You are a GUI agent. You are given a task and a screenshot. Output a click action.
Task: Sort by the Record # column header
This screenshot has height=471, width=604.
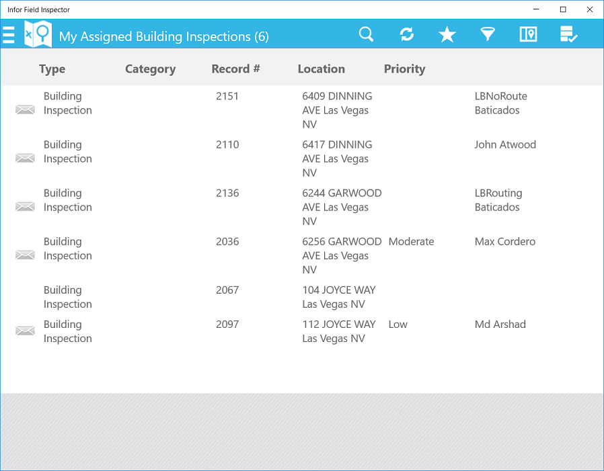coord(235,69)
